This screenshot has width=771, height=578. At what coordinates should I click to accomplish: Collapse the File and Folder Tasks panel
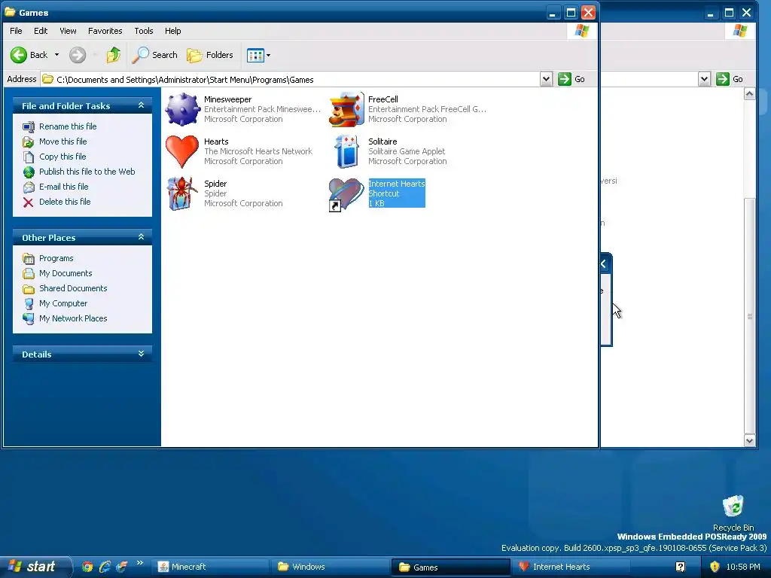141,105
